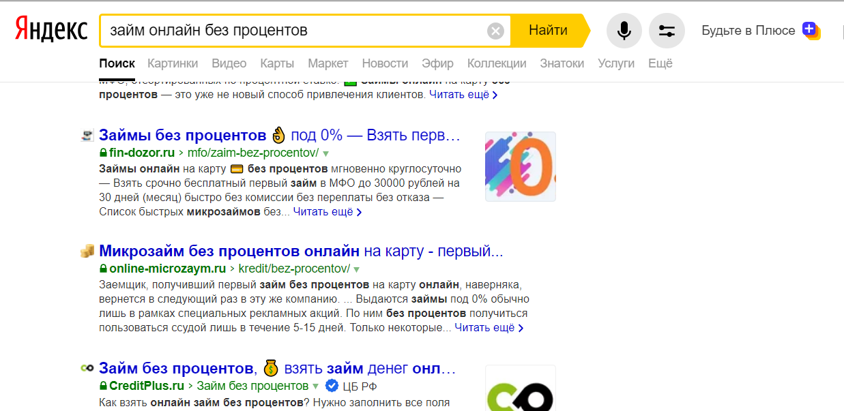Click the blue verified checkmark next to CreditPlus
This screenshot has width=844, height=411.
[332, 386]
